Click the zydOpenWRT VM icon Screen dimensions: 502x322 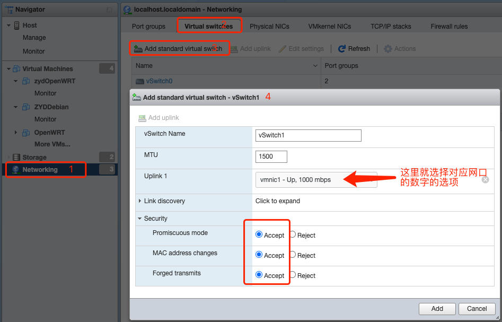pyautogui.click(x=26, y=81)
